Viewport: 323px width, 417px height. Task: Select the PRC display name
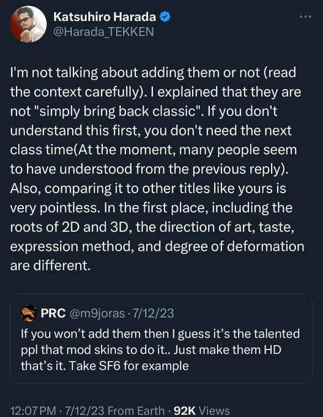(53, 313)
